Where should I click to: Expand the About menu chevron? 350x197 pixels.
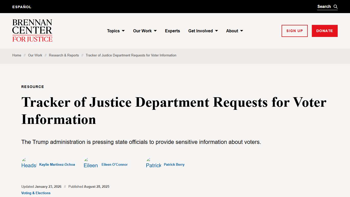tap(241, 31)
